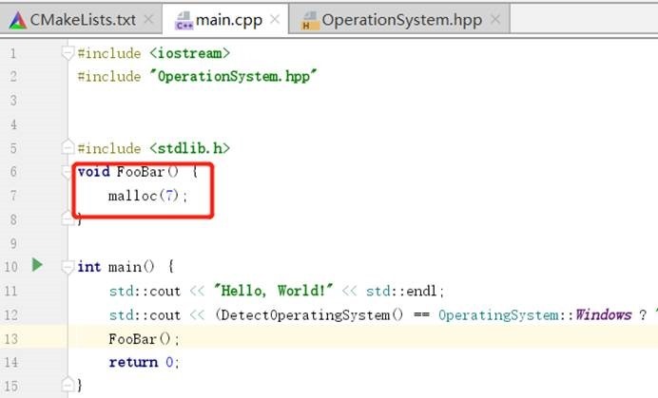Viewport: 658px width, 398px height.
Task: Switch to the CMakeLists.txt tab
Action: 81,20
